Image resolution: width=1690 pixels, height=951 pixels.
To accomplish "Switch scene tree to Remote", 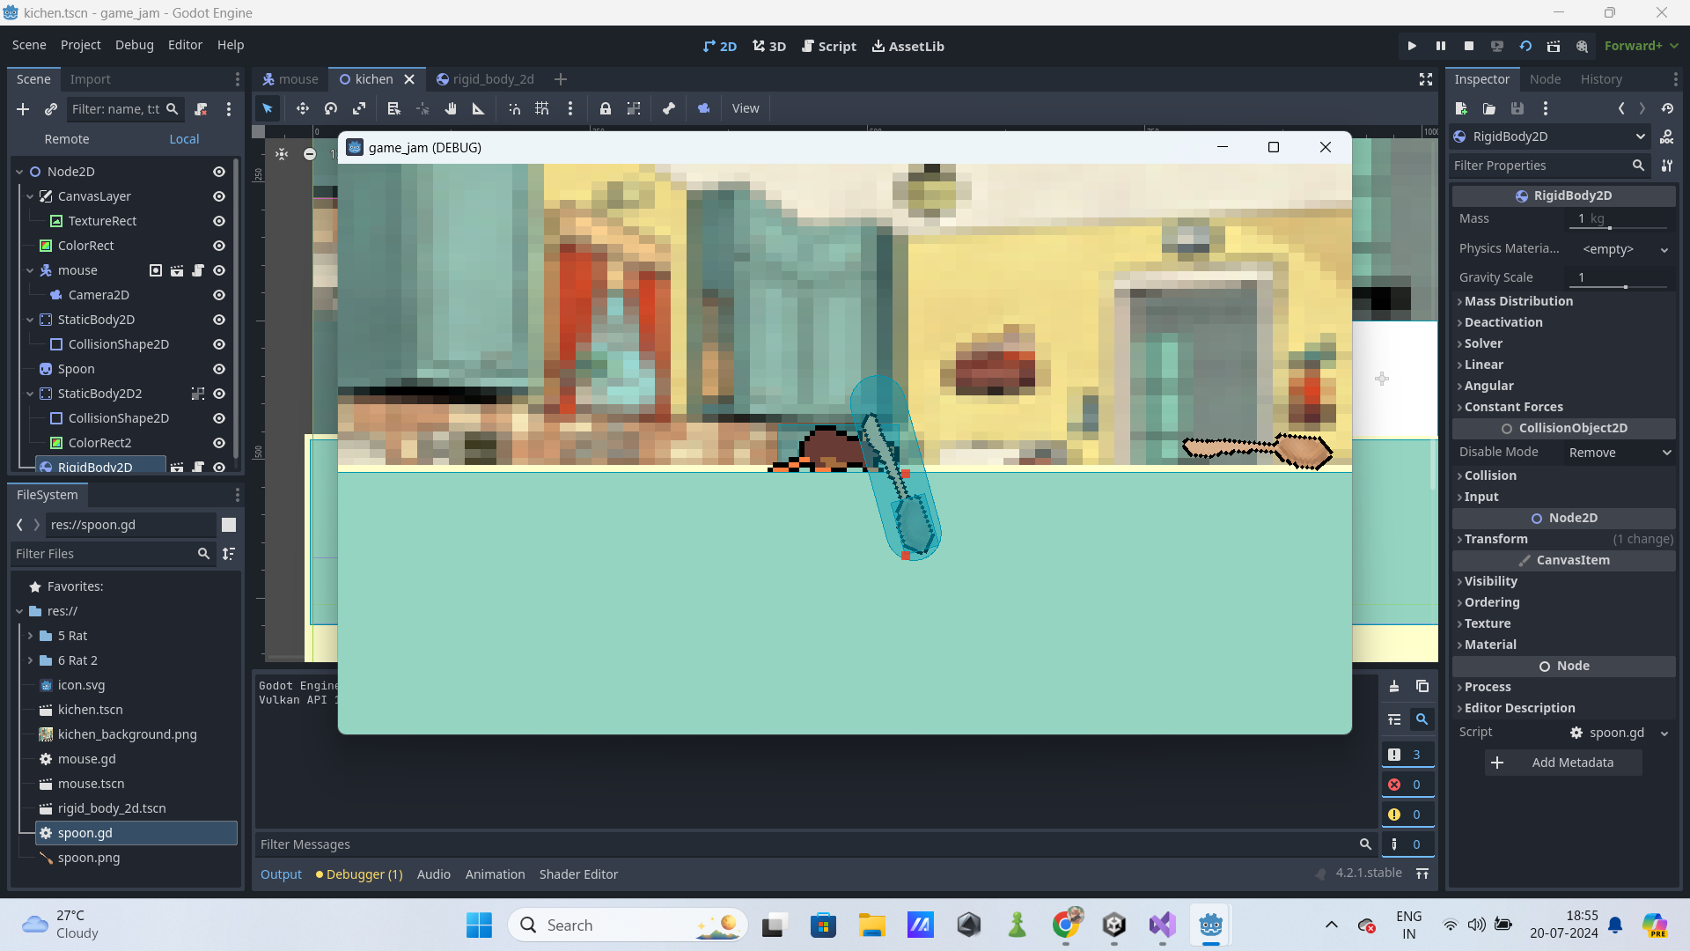I will pyautogui.click(x=67, y=139).
